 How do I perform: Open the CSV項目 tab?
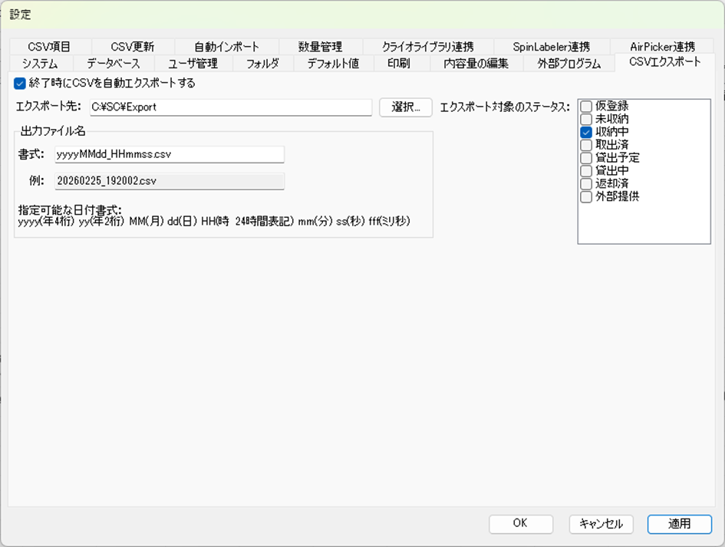(x=49, y=47)
